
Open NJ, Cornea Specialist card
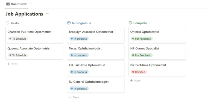[x=157, y=52]
